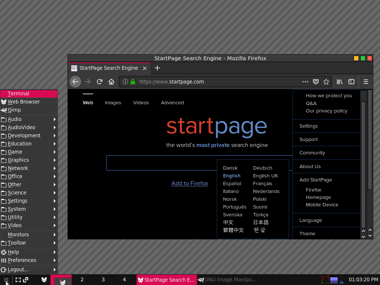The image size is (380, 285).
Task: Expand the Network submenu
Action: click(x=29, y=168)
